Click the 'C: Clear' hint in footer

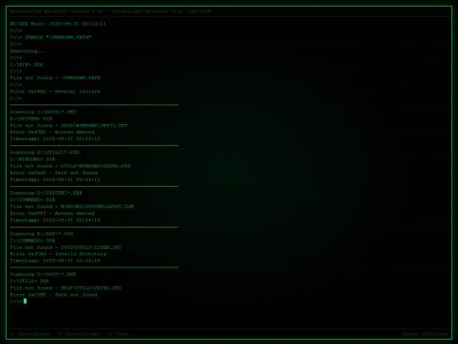[118, 334]
